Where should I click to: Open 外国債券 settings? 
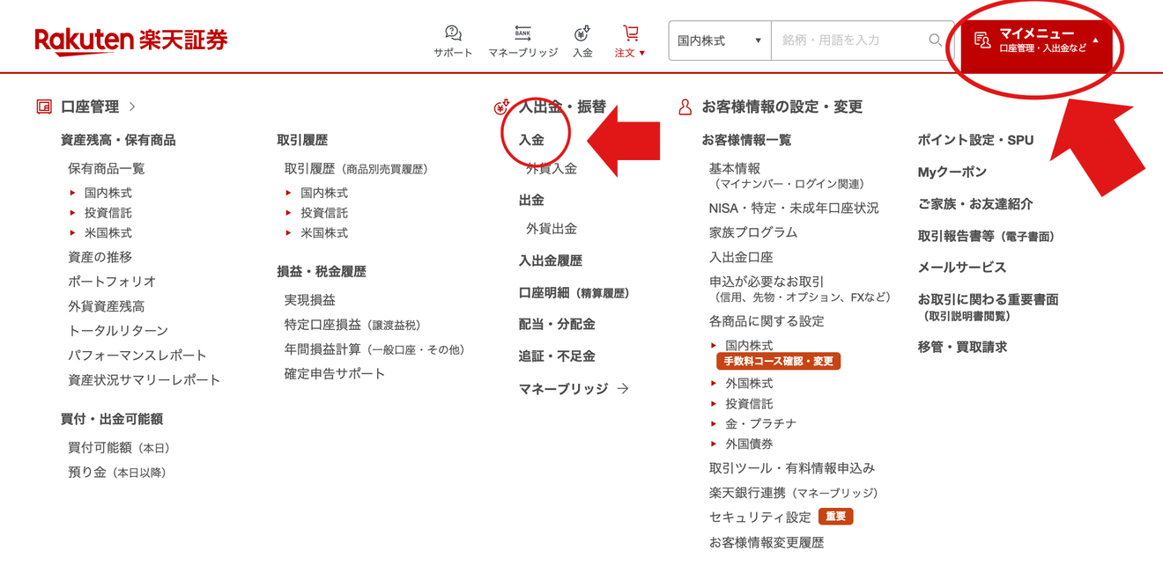(749, 444)
